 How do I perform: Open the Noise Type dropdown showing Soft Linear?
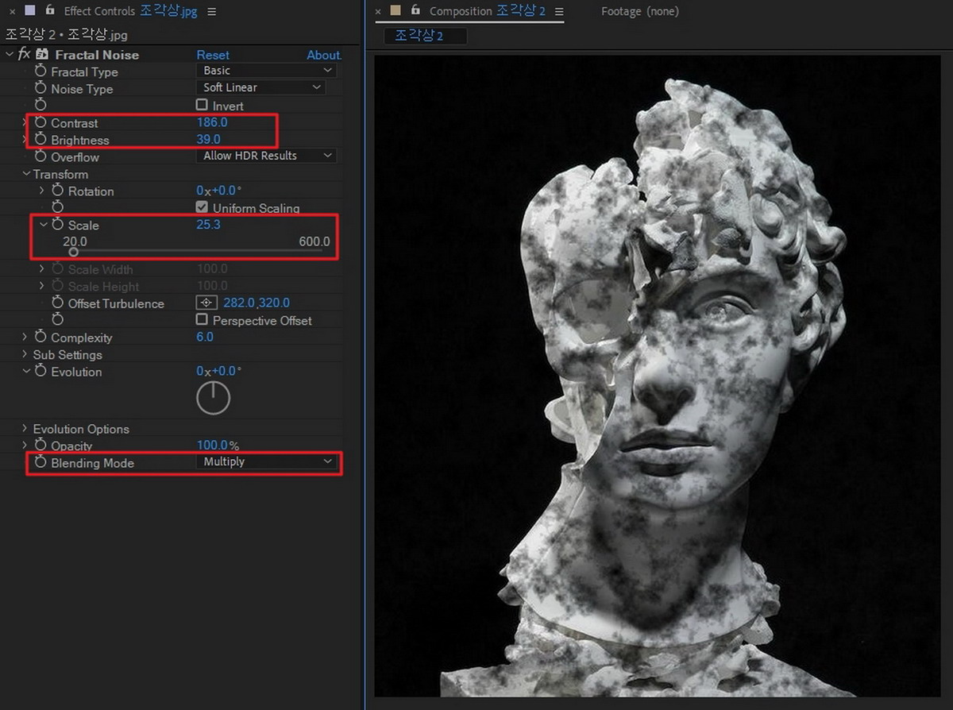260,87
